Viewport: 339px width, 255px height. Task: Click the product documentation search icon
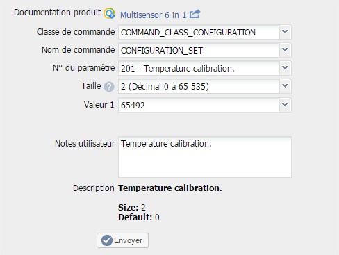[x=109, y=13]
